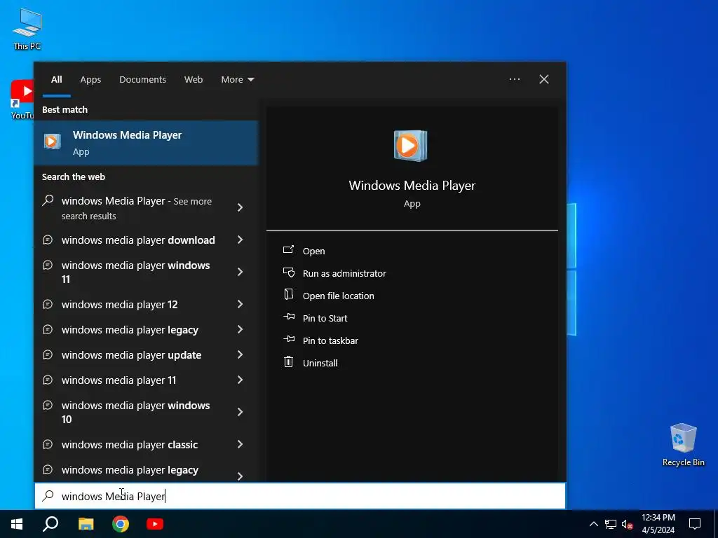The height and width of the screenshot is (538, 718).
Task: Expand 'windows media player update' chevron
Action: pyautogui.click(x=240, y=354)
